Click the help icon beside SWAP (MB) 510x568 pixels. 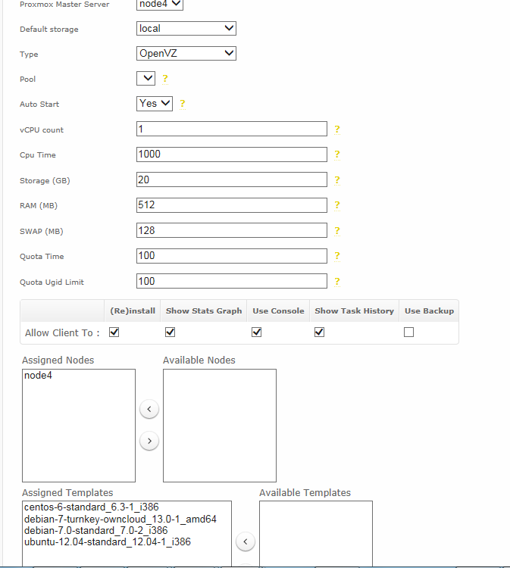click(336, 231)
